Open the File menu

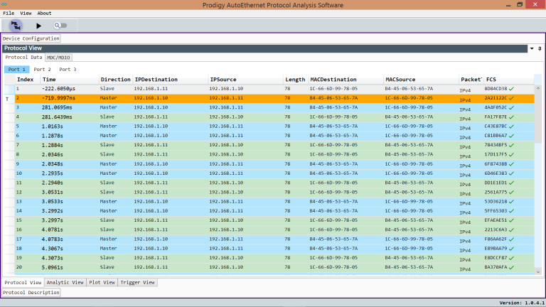9,14
